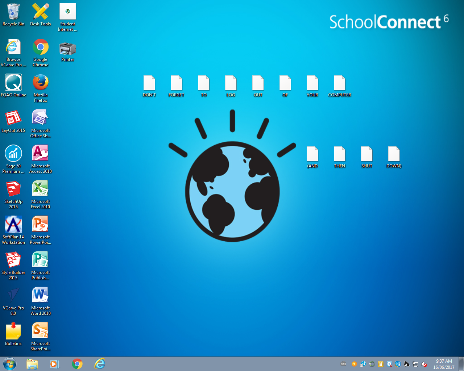Select LayOut 2015 icon
The height and width of the screenshot is (371, 464).
click(x=13, y=121)
